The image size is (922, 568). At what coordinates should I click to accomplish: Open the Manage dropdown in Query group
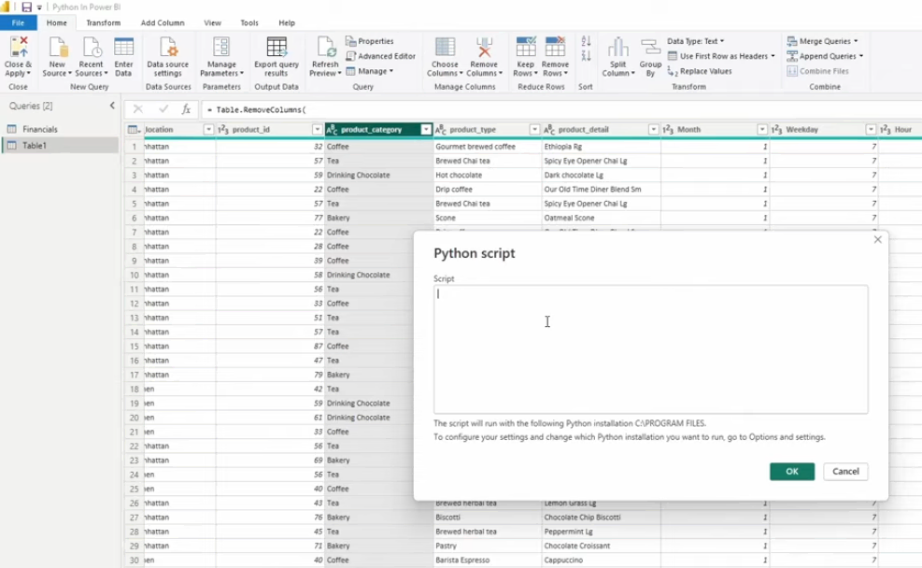tap(369, 71)
